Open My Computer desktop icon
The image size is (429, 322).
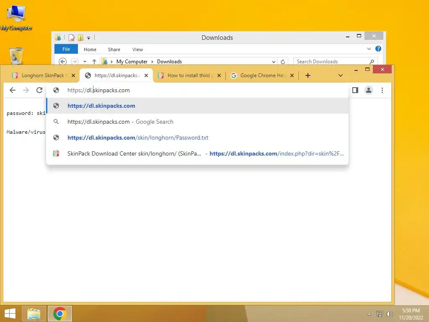click(16, 17)
